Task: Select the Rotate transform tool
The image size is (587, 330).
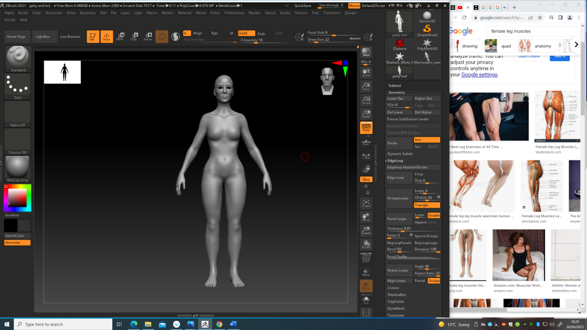Action: click(148, 37)
